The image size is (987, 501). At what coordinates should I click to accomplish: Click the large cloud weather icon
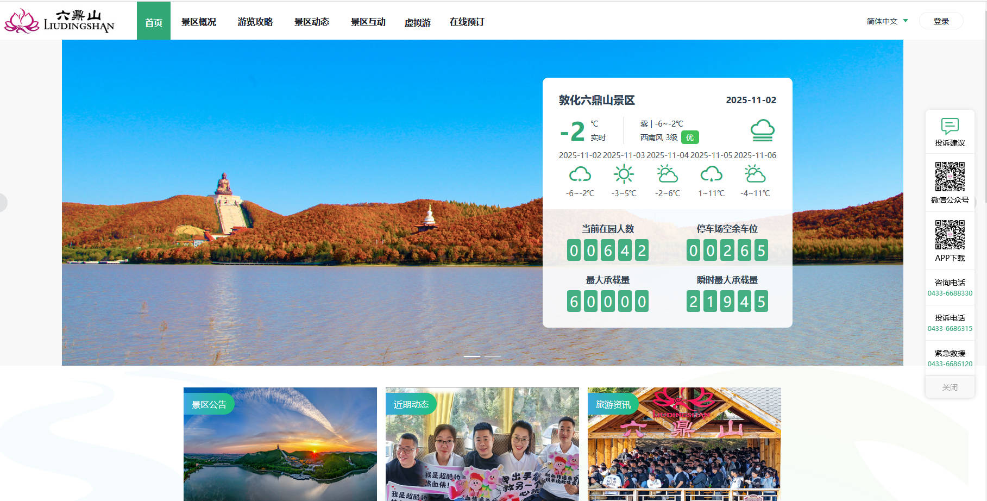pyautogui.click(x=762, y=130)
